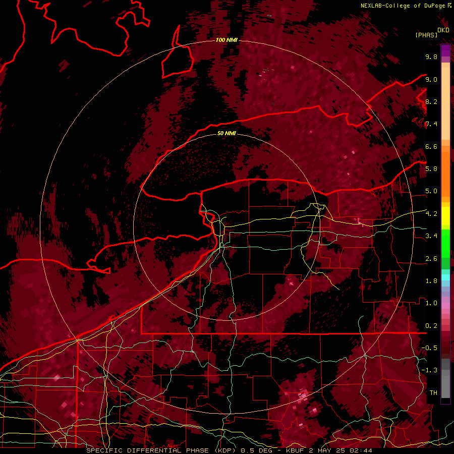Click the 8.2 scale value
This screenshot has width=454, height=454.
click(x=431, y=101)
